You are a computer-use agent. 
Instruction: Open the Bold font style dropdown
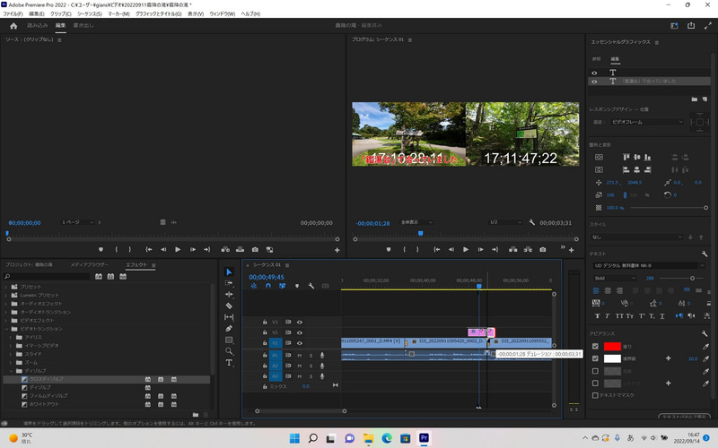[x=615, y=278]
